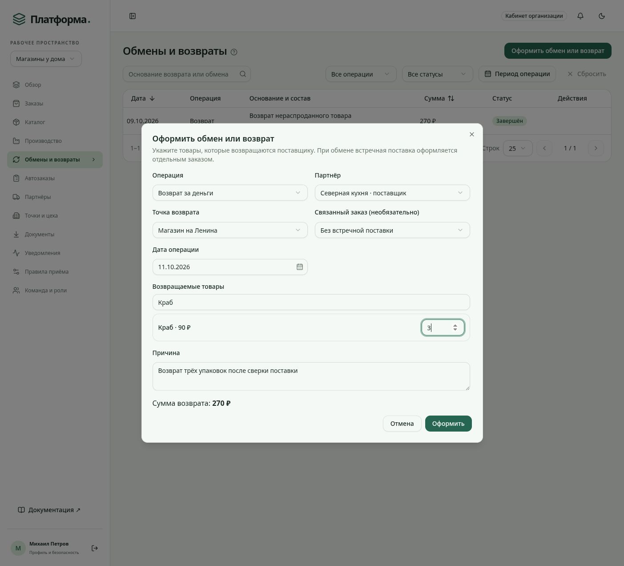This screenshot has width=624, height=566.
Task: Open Партнёр dropdown 'Северная кухня'
Action: (392, 193)
